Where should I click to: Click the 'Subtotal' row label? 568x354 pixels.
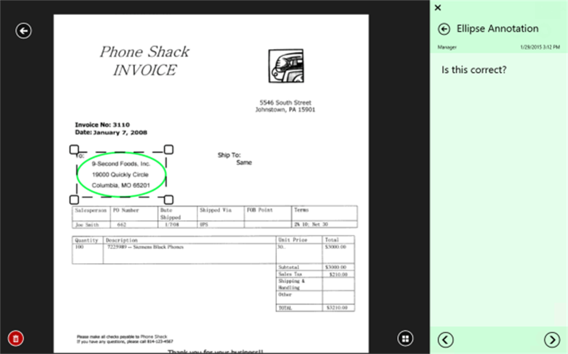[x=289, y=267]
